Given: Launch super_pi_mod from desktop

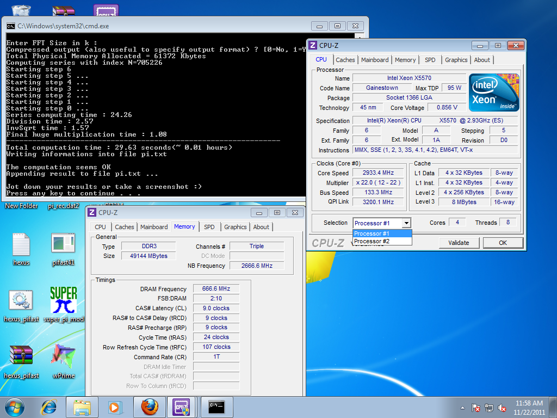Looking at the screenshot, I should coord(64,305).
